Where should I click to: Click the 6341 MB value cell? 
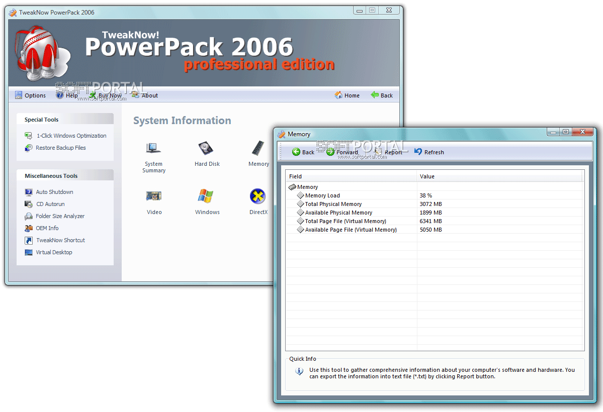click(430, 221)
